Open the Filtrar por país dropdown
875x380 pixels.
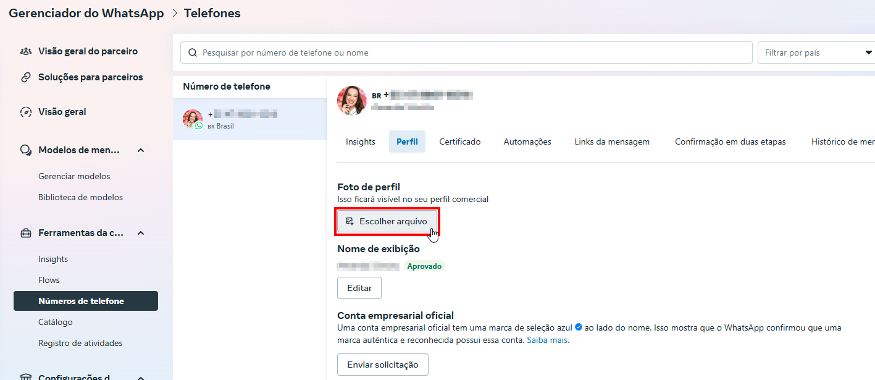(x=816, y=53)
